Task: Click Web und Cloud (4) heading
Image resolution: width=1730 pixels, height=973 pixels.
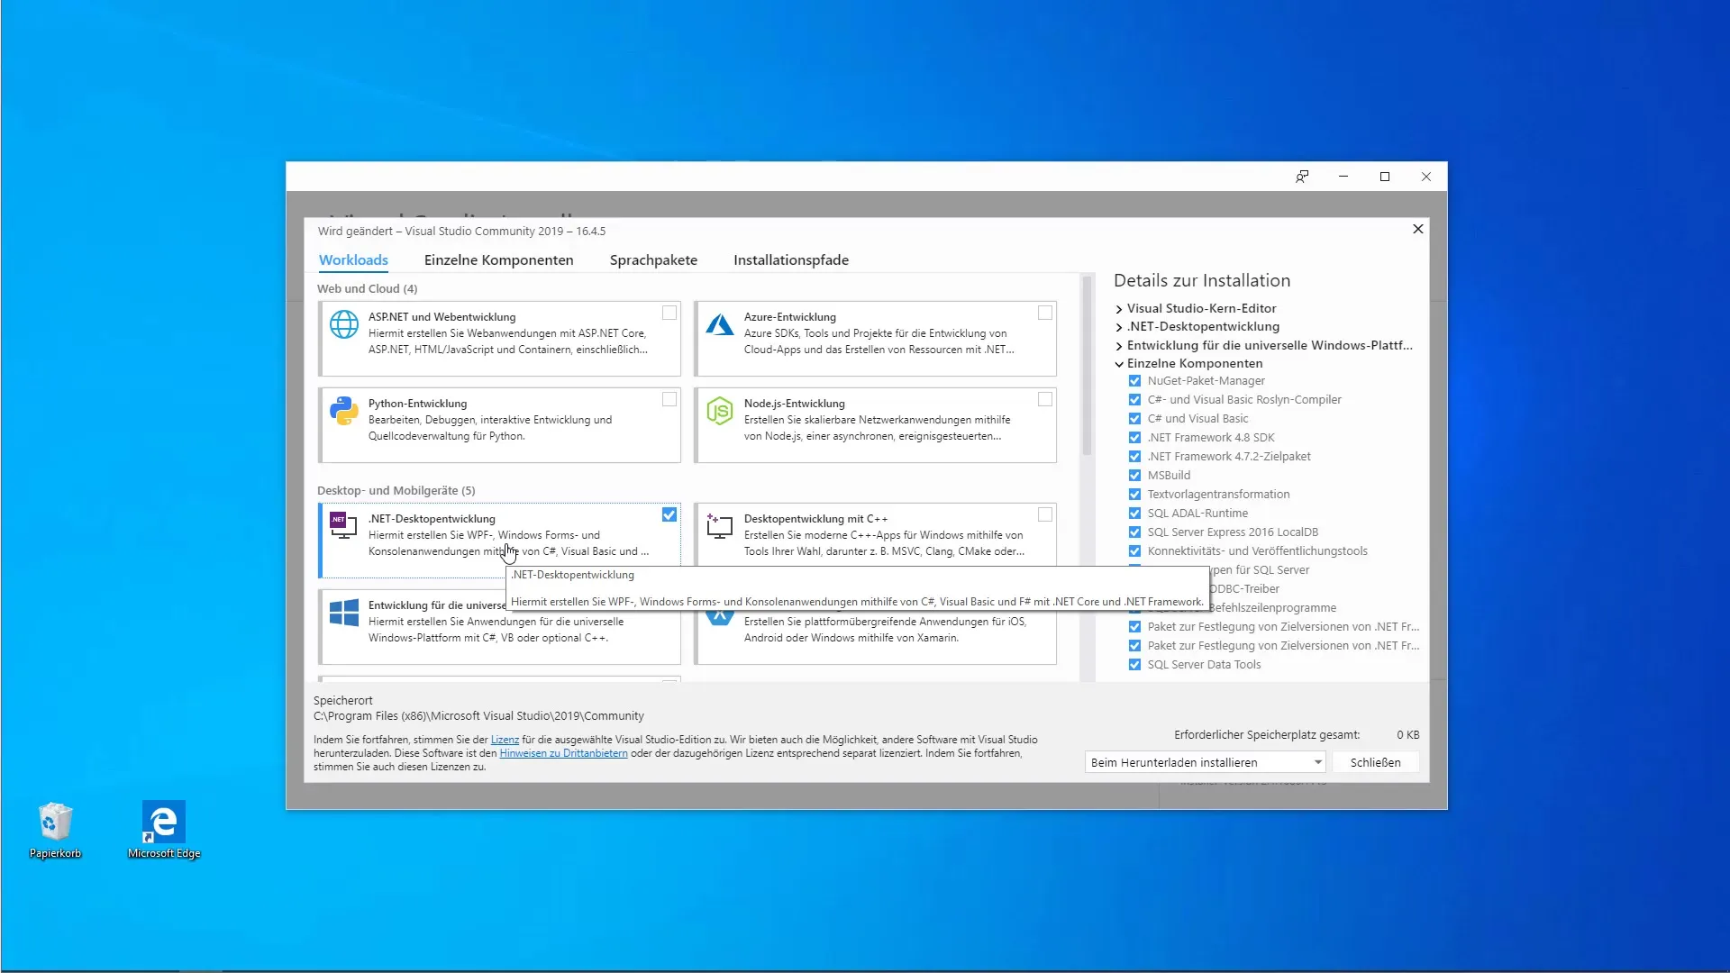Action: coord(367,288)
